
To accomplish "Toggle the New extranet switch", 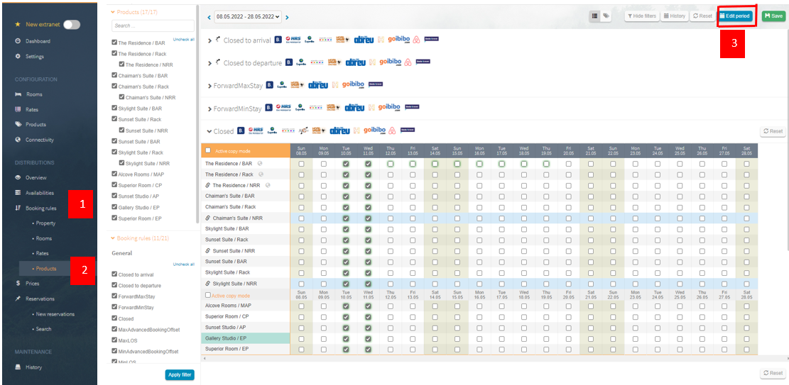I will tap(71, 25).
